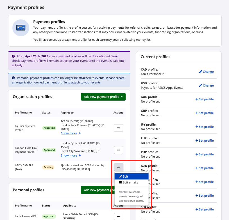
Task: Open actions menu for Lau's Personal PP
Action: (119, 216)
